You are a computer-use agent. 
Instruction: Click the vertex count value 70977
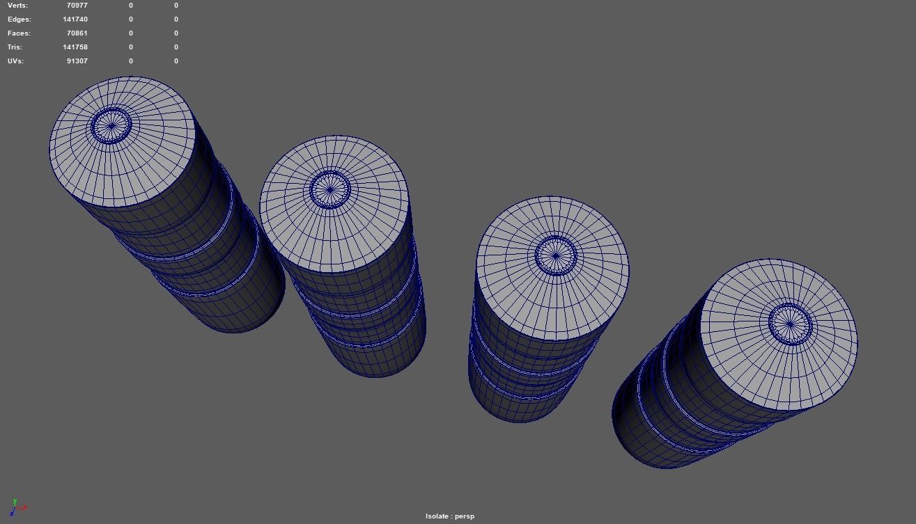pos(77,6)
